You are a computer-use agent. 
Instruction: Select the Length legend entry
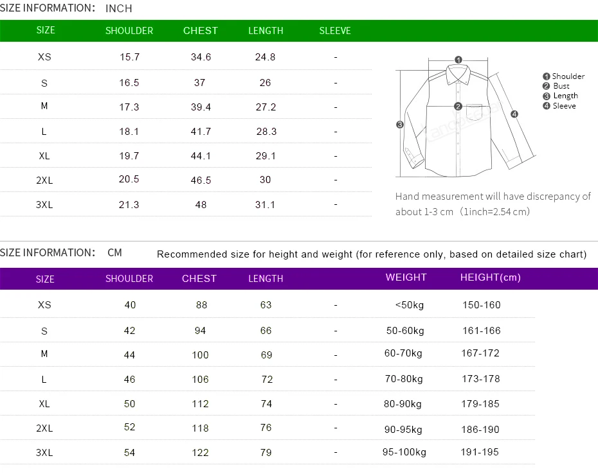(561, 96)
